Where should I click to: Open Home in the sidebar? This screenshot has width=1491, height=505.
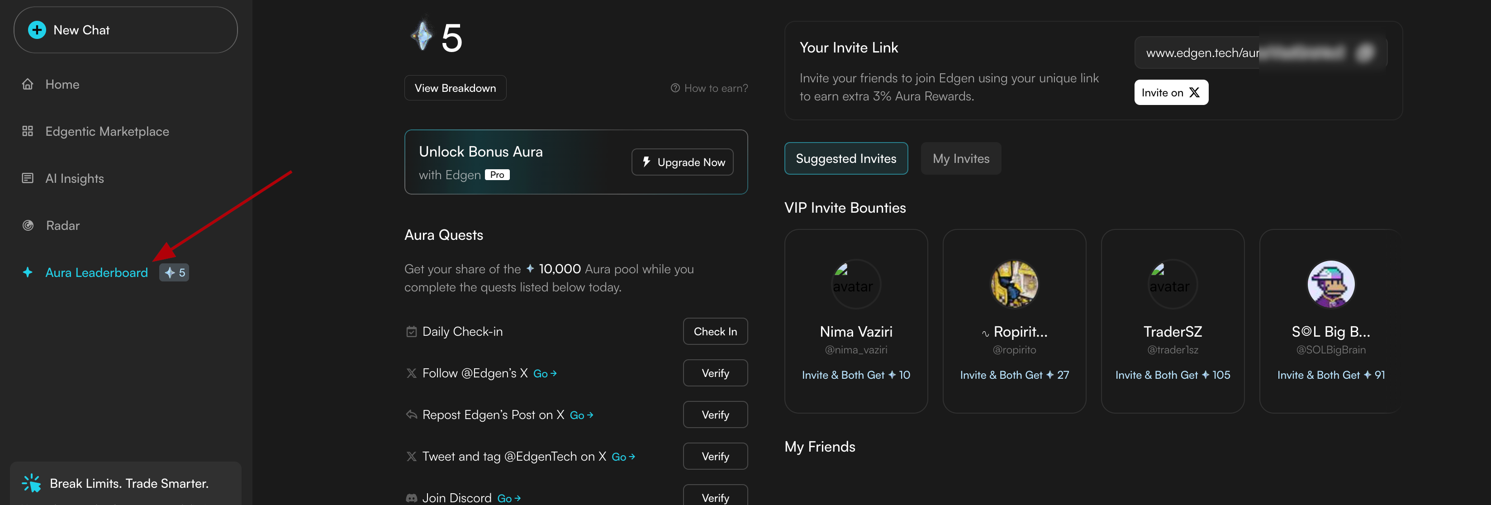[x=62, y=85]
